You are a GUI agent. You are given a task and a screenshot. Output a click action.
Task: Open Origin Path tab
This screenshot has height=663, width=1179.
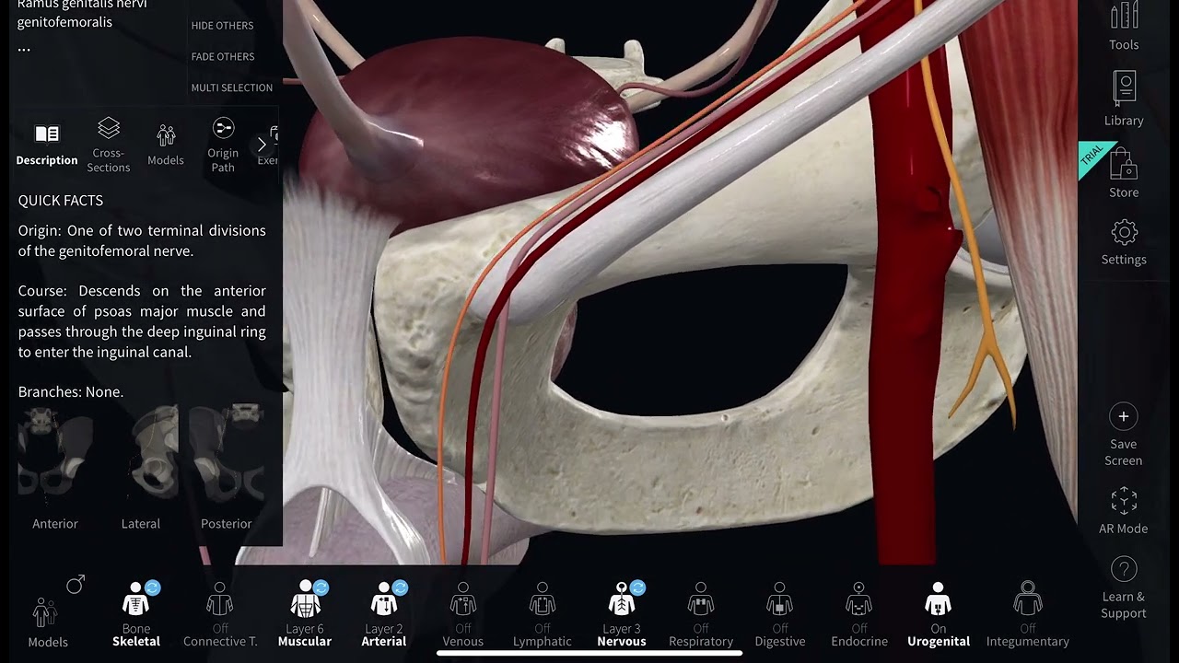pos(223,145)
